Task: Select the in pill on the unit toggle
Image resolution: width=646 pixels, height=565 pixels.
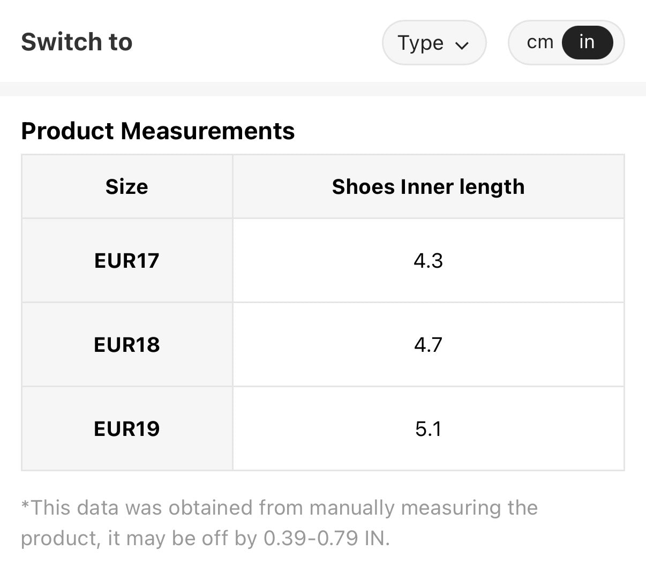Action: click(x=586, y=41)
